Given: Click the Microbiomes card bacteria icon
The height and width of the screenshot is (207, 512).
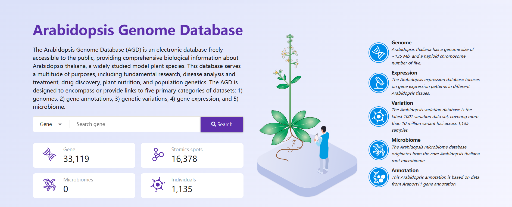Looking at the screenshot, I should (x=49, y=185).
